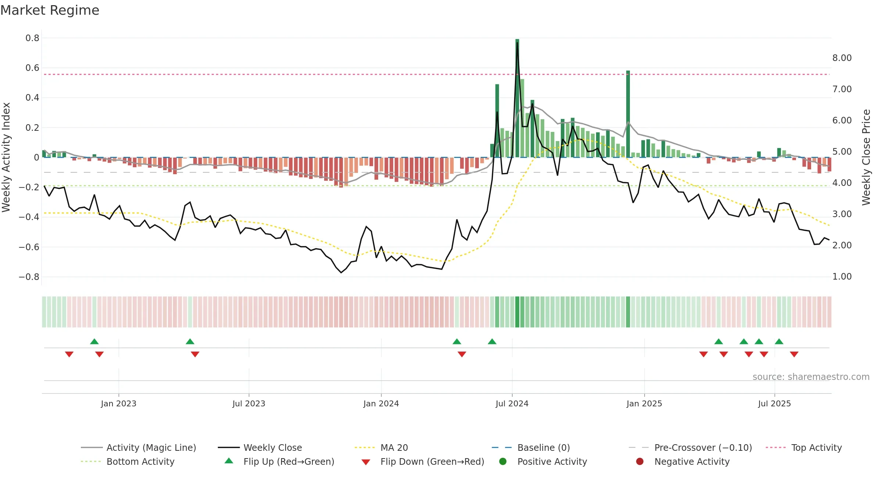Click the Weekly Close Price axis title

(867, 157)
